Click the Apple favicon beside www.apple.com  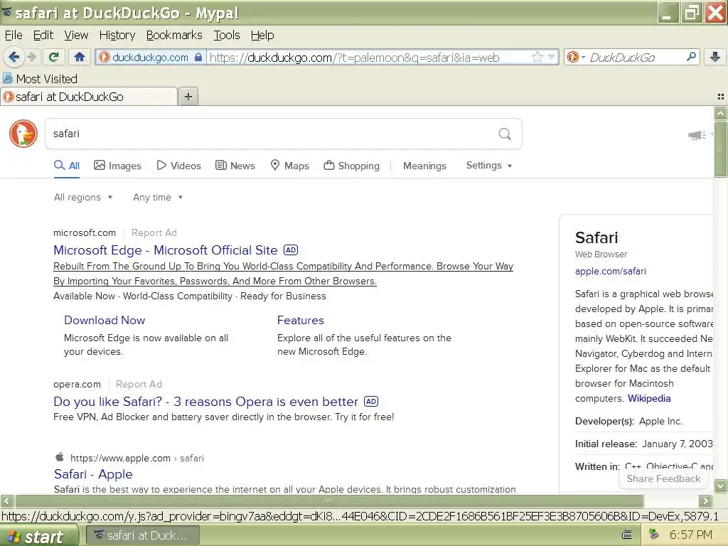click(x=60, y=457)
